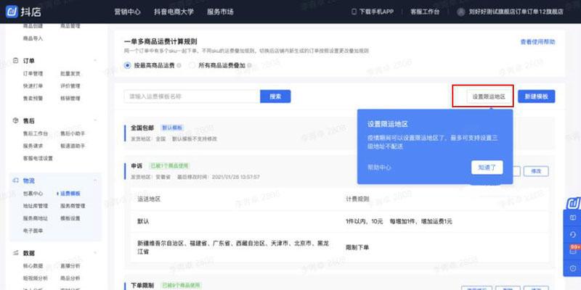Open the 查看使用帮助 link
Screen dimensions: 581x290
537,42
